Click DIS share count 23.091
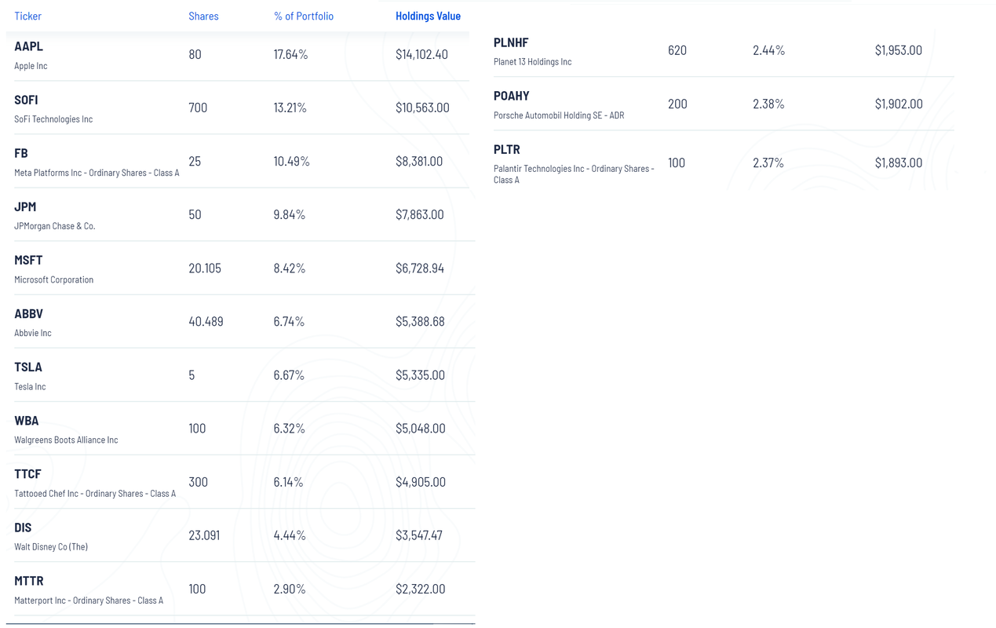The height and width of the screenshot is (628, 996). [204, 535]
